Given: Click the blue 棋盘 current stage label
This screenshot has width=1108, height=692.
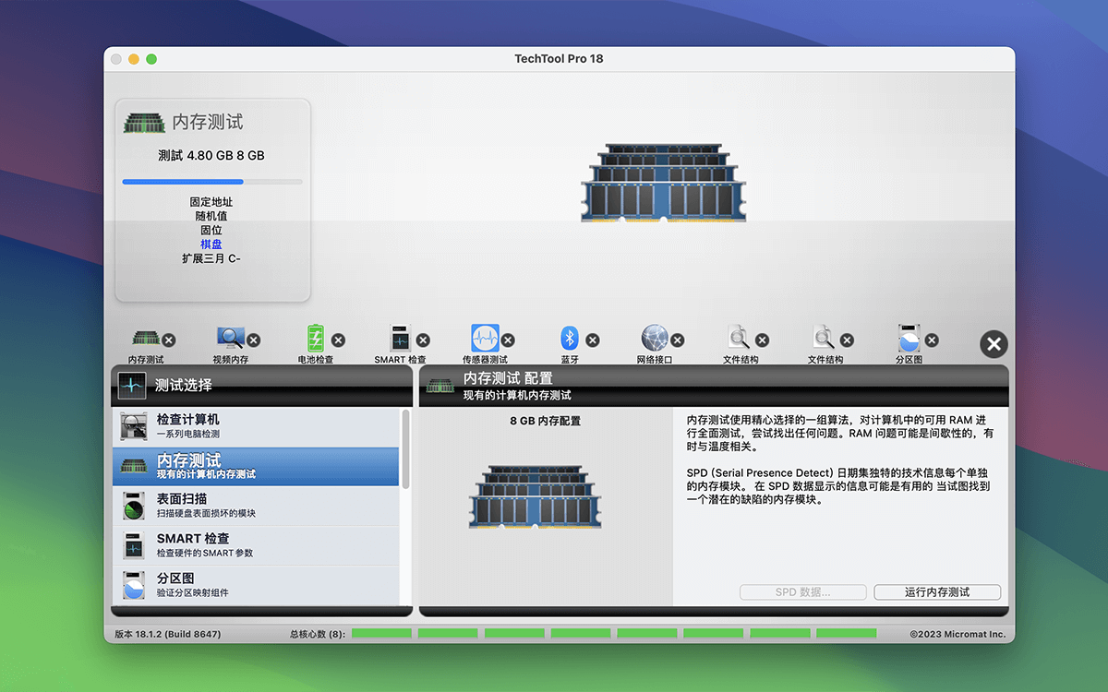Looking at the screenshot, I should pyautogui.click(x=211, y=245).
